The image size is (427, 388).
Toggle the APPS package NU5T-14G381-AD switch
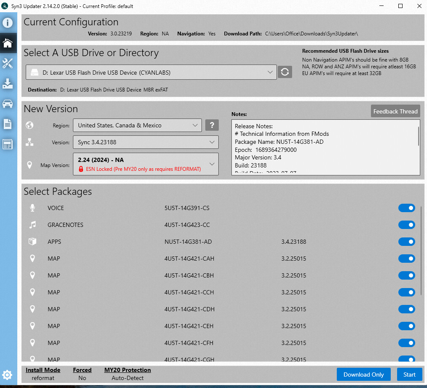tap(406, 242)
